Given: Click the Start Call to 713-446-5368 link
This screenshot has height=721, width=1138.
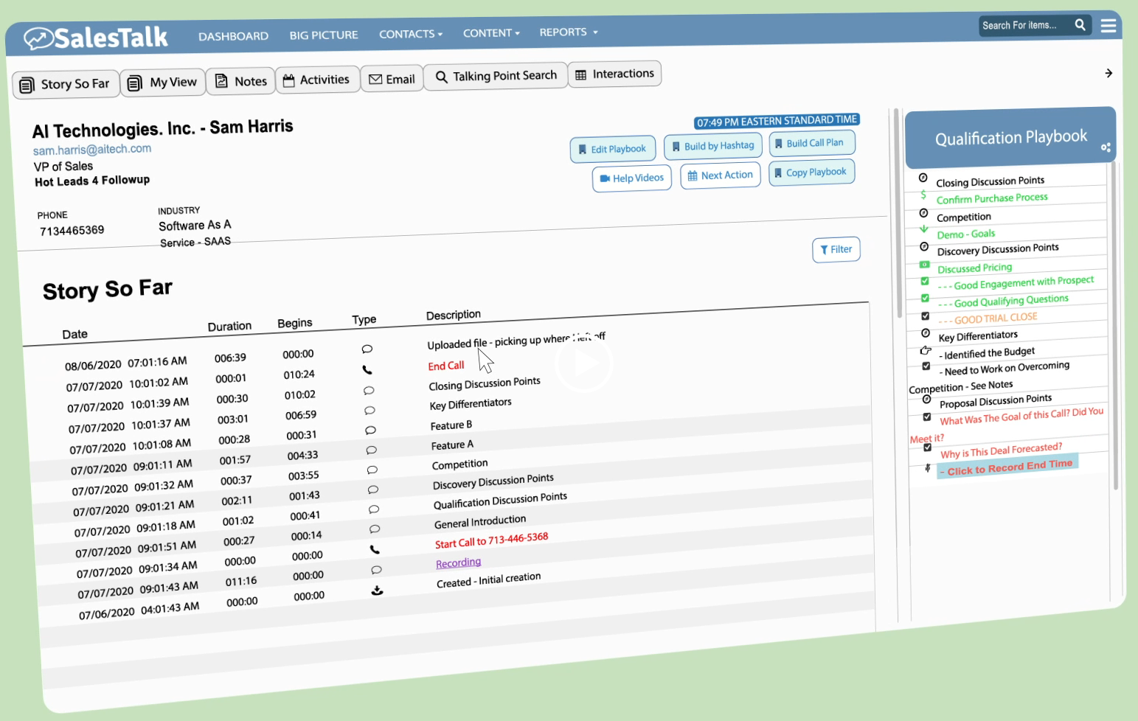Looking at the screenshot, I should pyautogui.click(x=491, y=540).
